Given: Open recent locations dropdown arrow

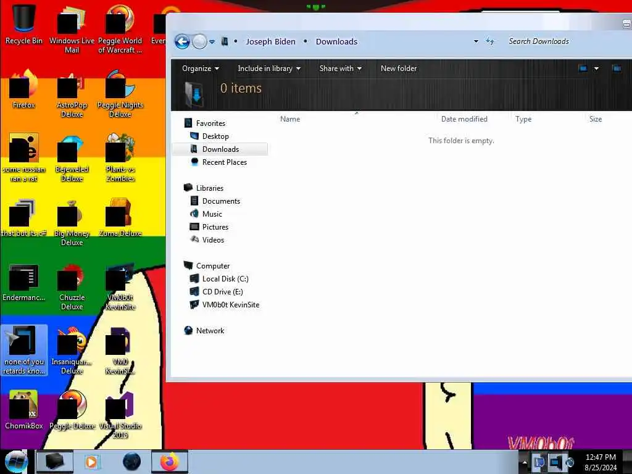Looking at the screenshot, I should pos(212,41).
